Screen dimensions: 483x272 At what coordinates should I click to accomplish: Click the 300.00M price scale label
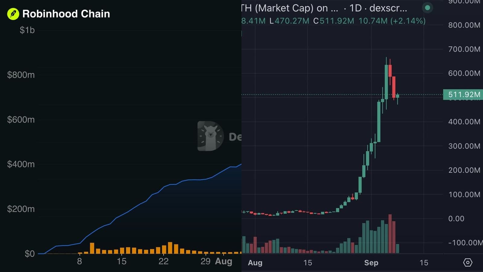pyautogui.click(x=464, y=146)
